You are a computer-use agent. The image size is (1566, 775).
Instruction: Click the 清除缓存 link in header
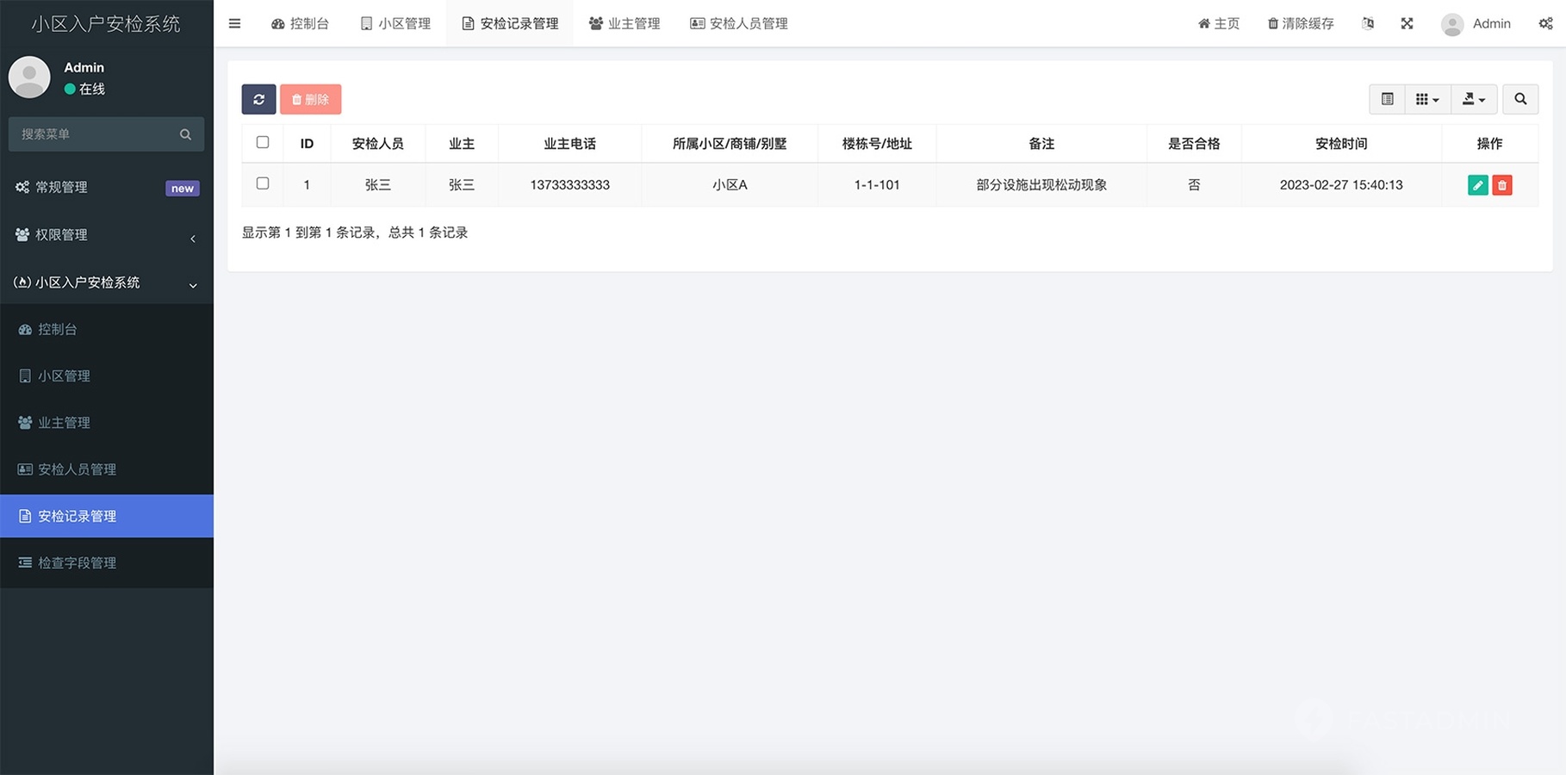[x=1301, y=23]
